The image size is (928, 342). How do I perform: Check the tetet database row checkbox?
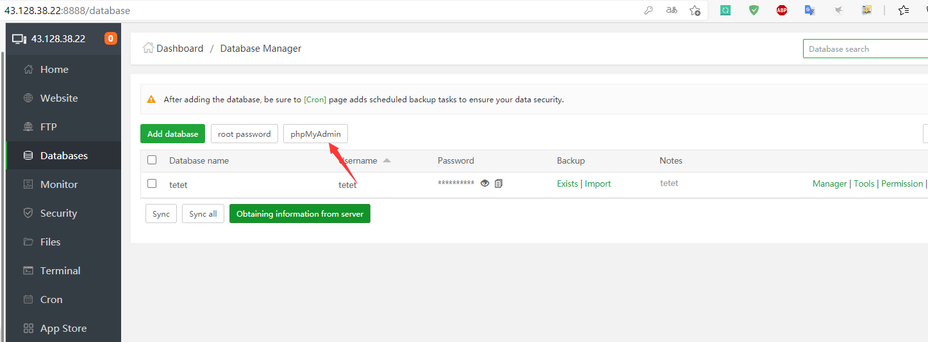coord(152,183)
